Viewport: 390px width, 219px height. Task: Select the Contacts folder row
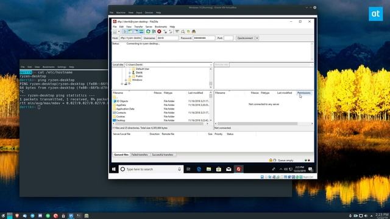pyautogui.click(x=161, y=113)
